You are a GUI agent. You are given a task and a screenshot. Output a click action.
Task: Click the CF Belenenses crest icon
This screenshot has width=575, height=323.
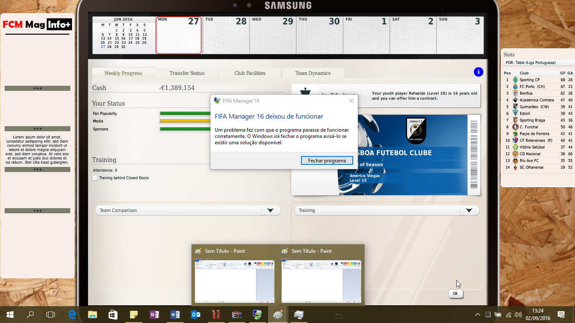pyautogui.click(x=515, y=140)
